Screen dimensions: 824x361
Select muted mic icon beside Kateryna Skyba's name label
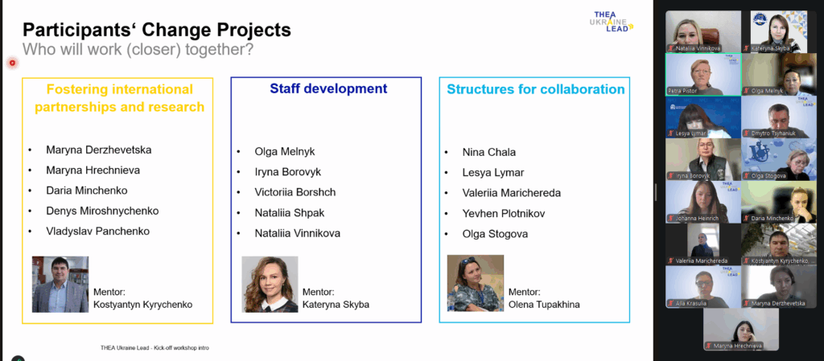746,48
